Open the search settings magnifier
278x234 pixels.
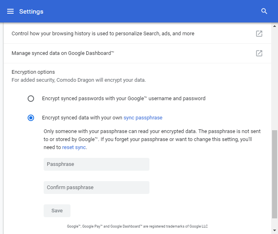point(264,11)
